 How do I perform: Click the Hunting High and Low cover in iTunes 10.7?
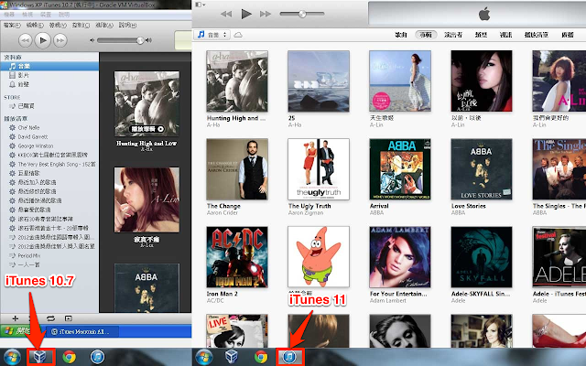pos(146,103)
